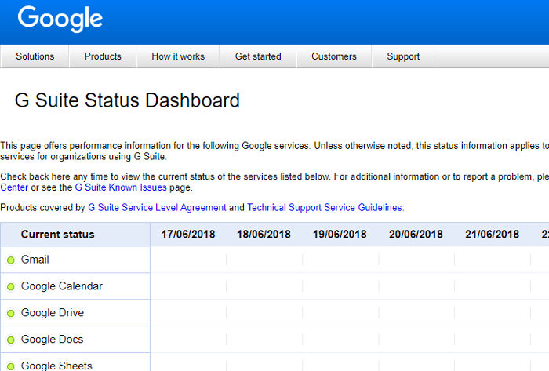Image resolution: width=549 pixels, height=371 pixels.
Task: Open the G Suite Service Level Agreement link
Action: coord(157,208)
